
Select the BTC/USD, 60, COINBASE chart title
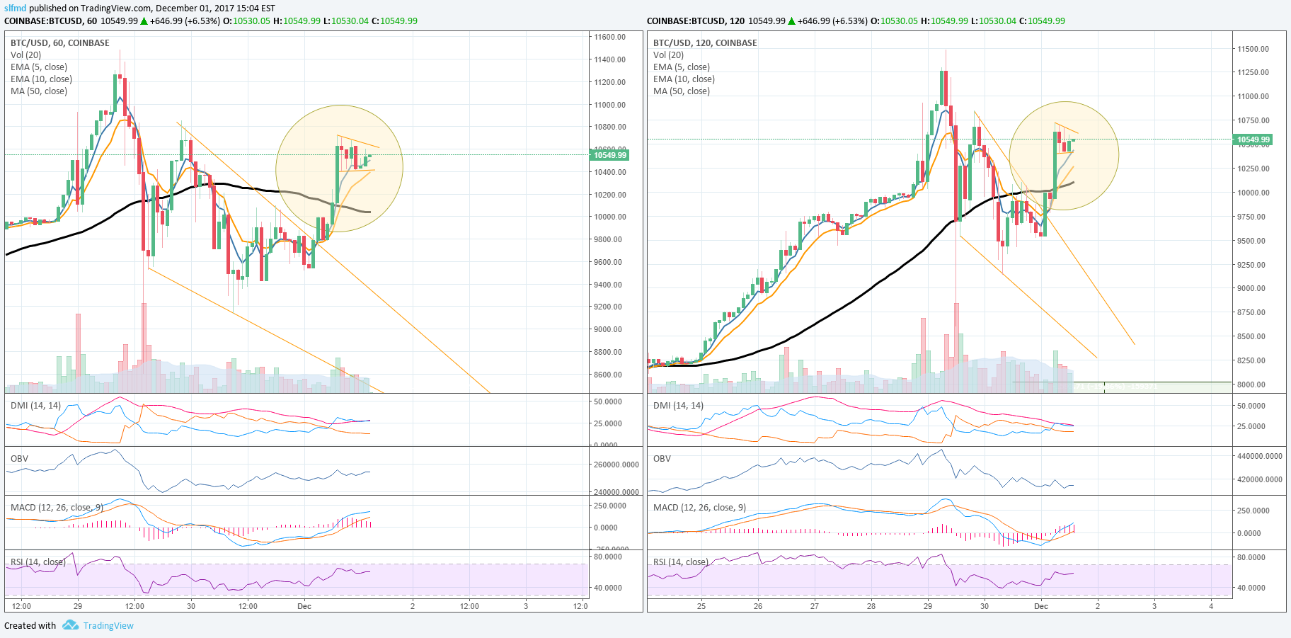coord(59,42)
